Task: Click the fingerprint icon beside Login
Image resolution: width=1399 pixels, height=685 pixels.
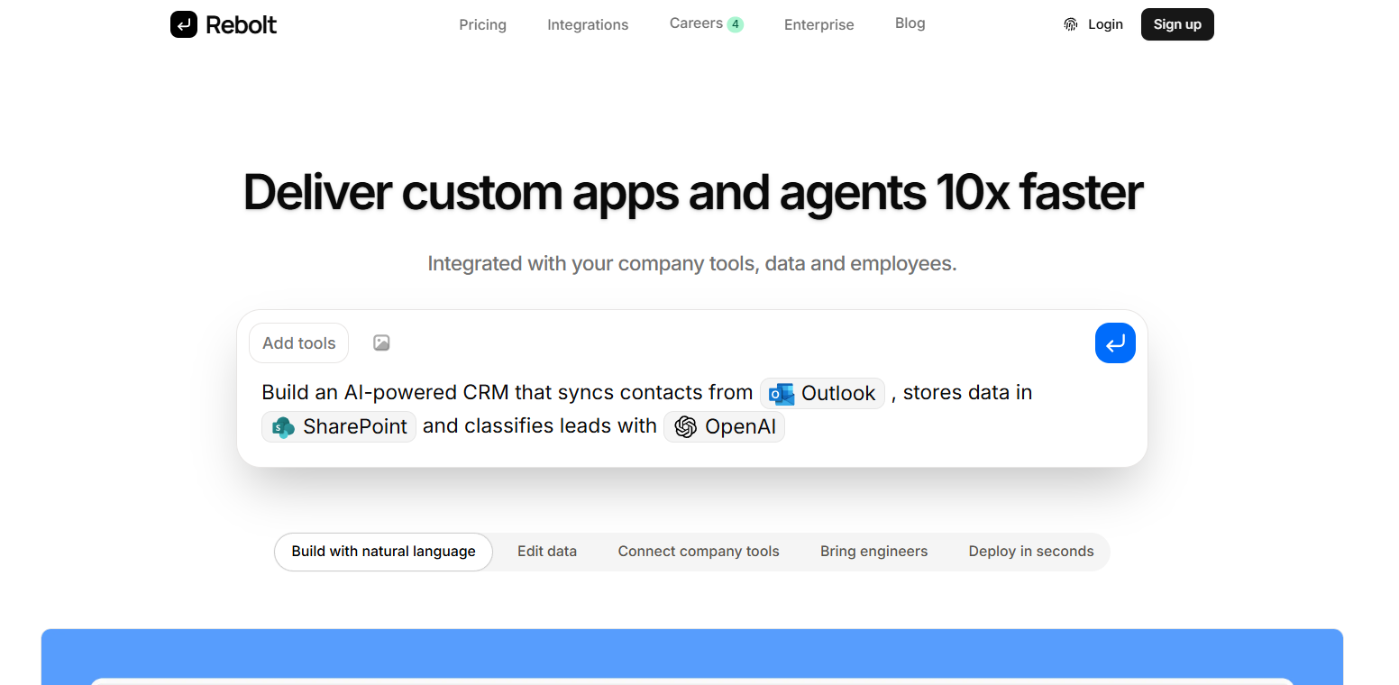Action: point(1070,24)
